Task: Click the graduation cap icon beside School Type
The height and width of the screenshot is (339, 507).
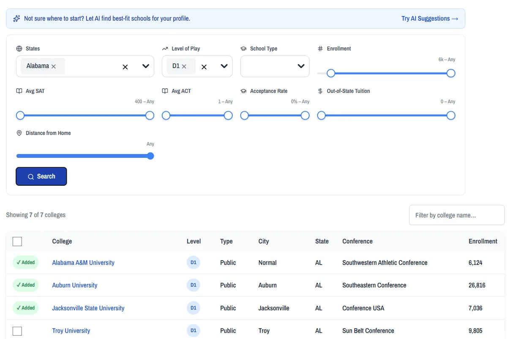Action: [x=243, y=49]
